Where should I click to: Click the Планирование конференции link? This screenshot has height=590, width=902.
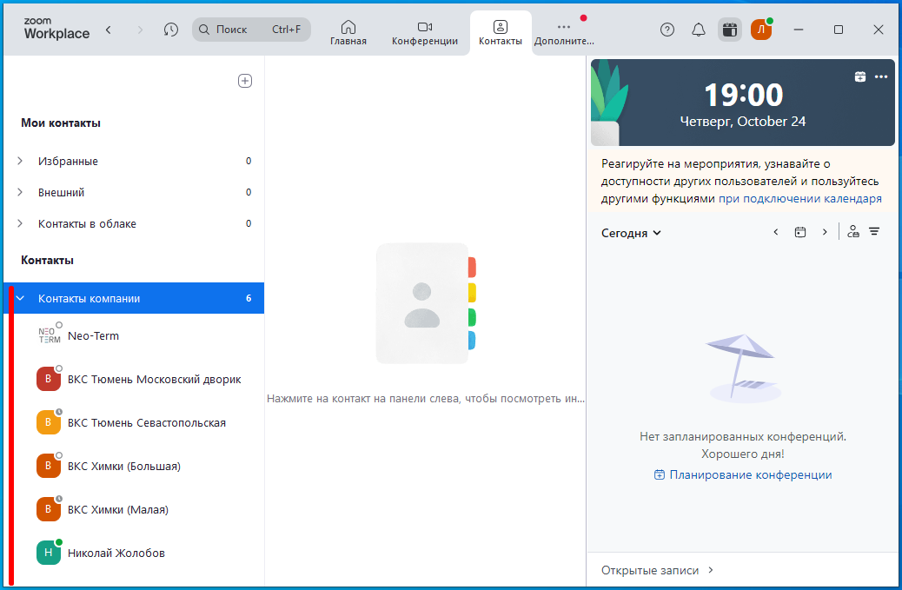tap(743, 474)
